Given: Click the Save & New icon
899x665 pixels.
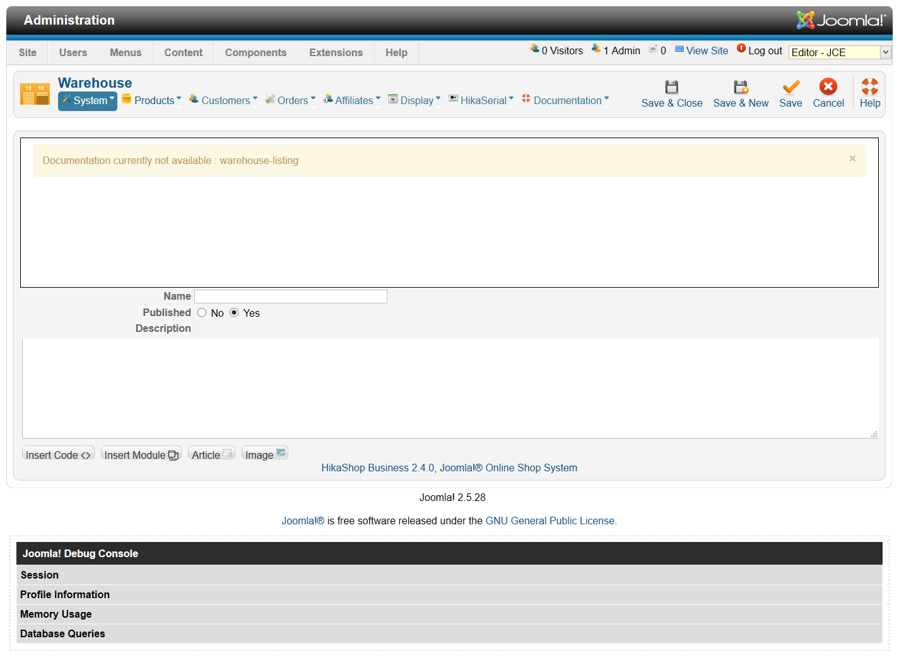Looking at the screenshot, I should coord(741,87).
